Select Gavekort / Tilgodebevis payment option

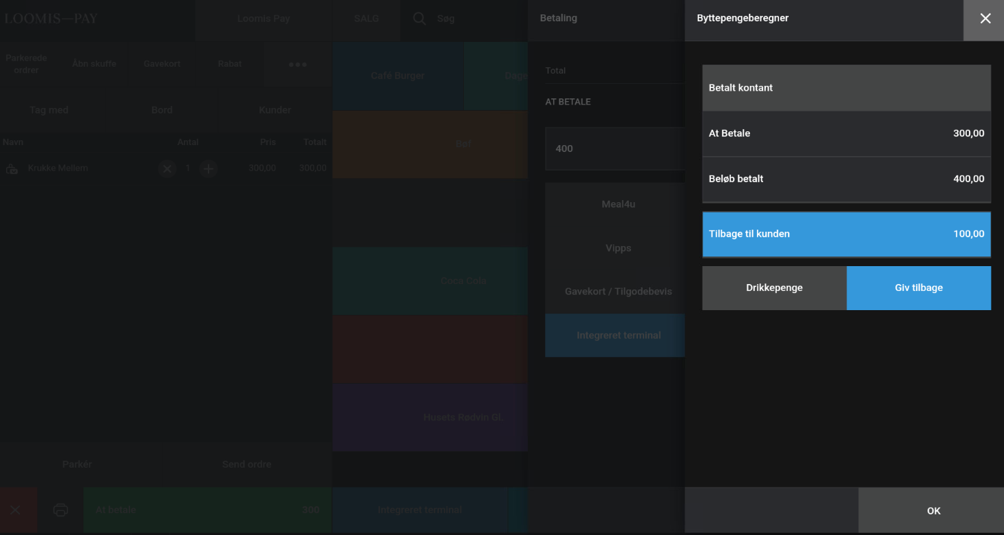click(x=617, y=292)
